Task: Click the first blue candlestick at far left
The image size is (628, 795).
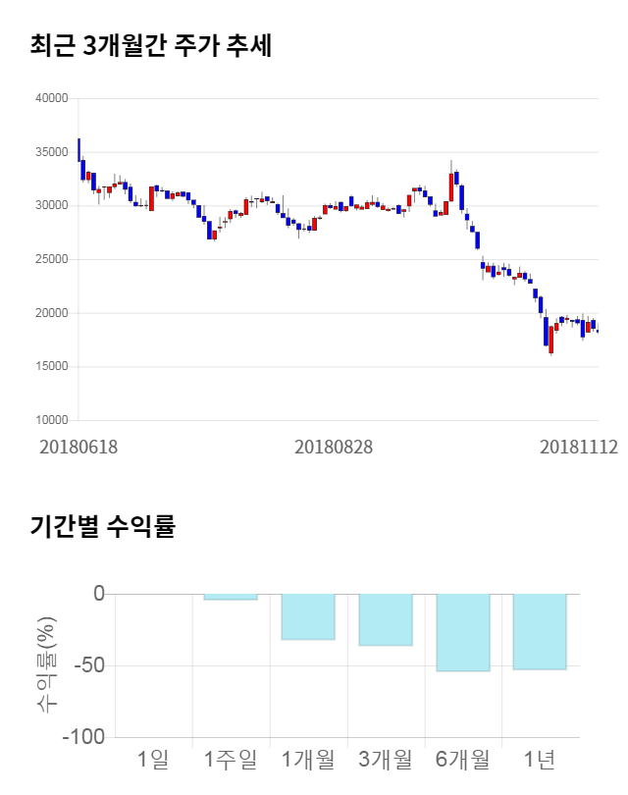Action: [x=78, y=149]
